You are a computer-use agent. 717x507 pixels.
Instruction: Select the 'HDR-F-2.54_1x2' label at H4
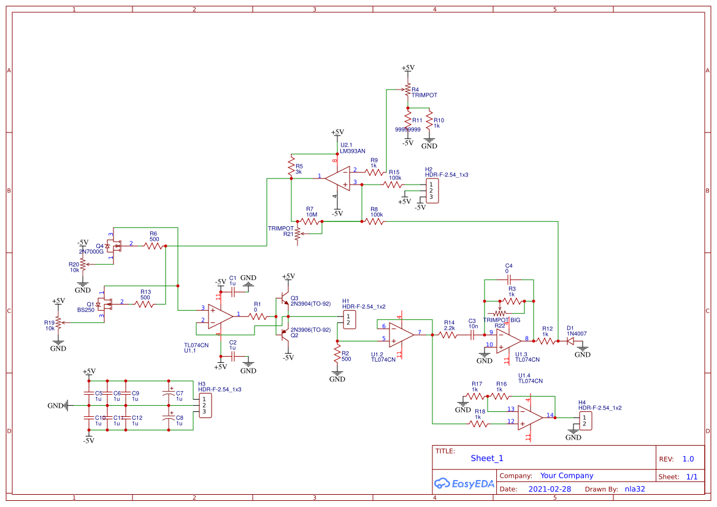600,408
